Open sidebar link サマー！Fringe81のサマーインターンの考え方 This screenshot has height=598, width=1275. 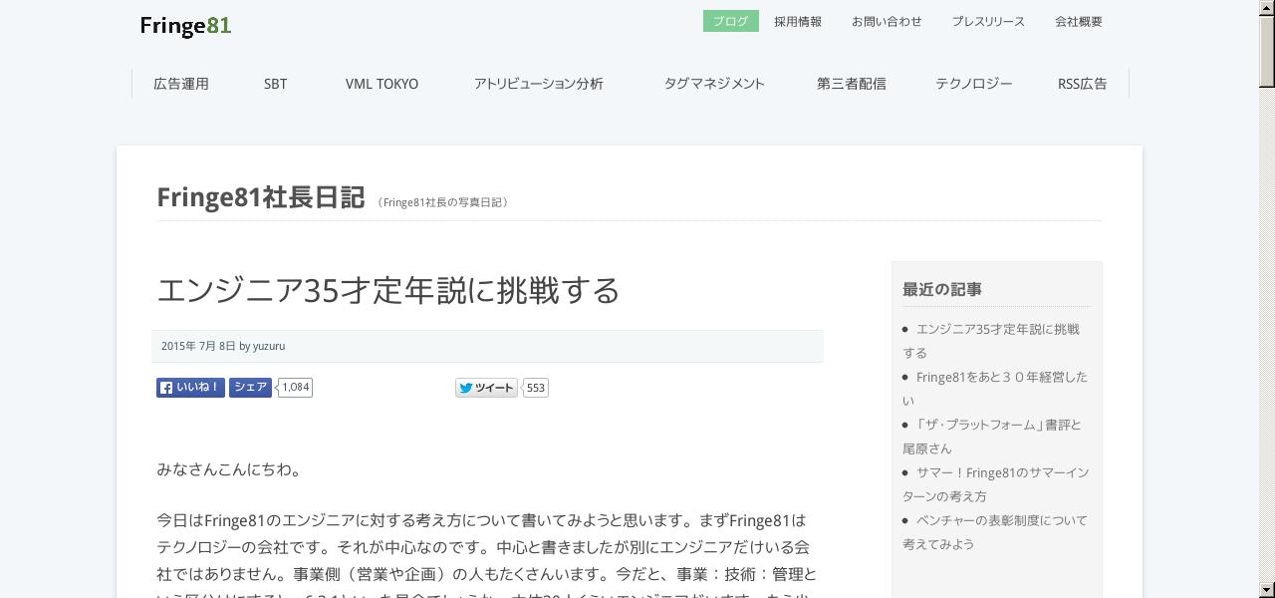tap(996, 484)
